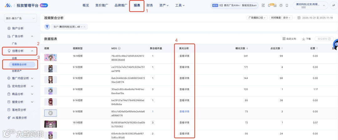Screen dimensions: 338x140
Task: Play the video thumbnail with 341 impressions
Action: [51, 57]
